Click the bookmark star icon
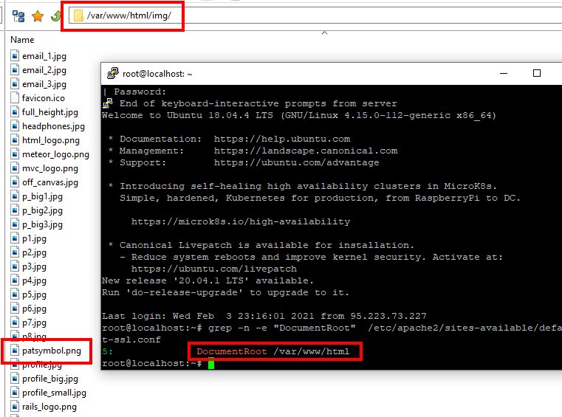This screenshot has width=562, height=417. tap(38, 16)
